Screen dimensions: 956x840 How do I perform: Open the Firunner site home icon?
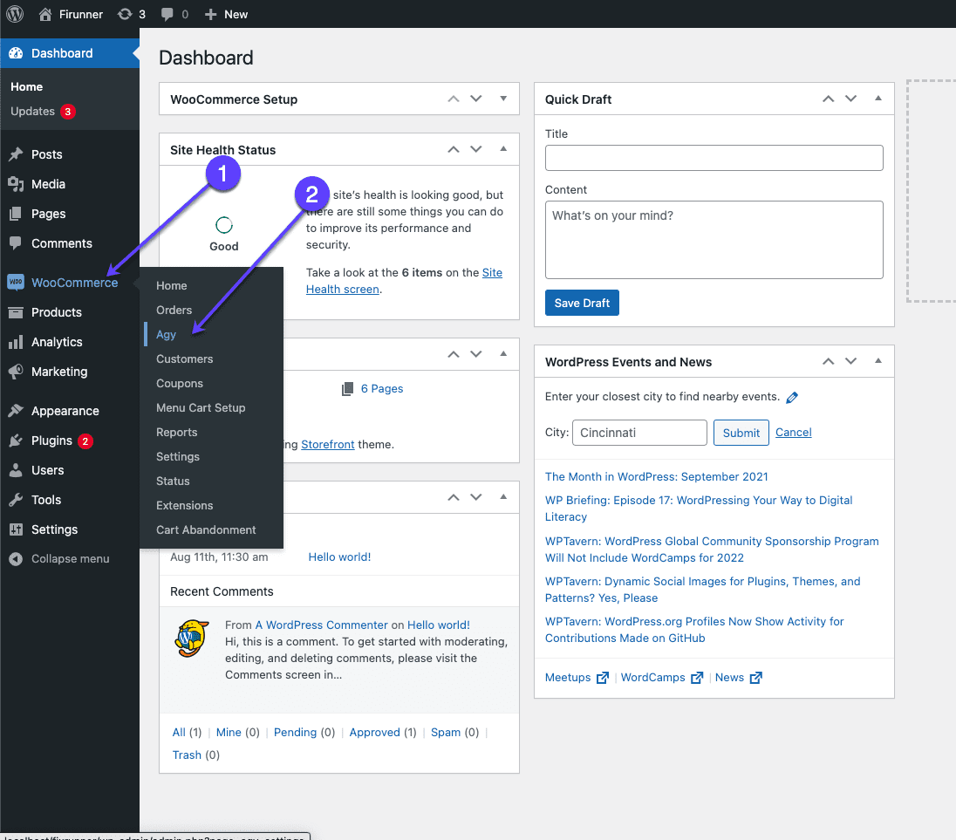[45, 14]
